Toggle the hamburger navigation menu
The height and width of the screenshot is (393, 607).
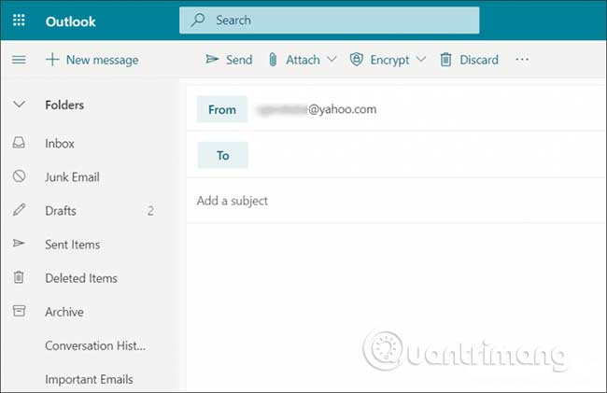tap(19, 60)
